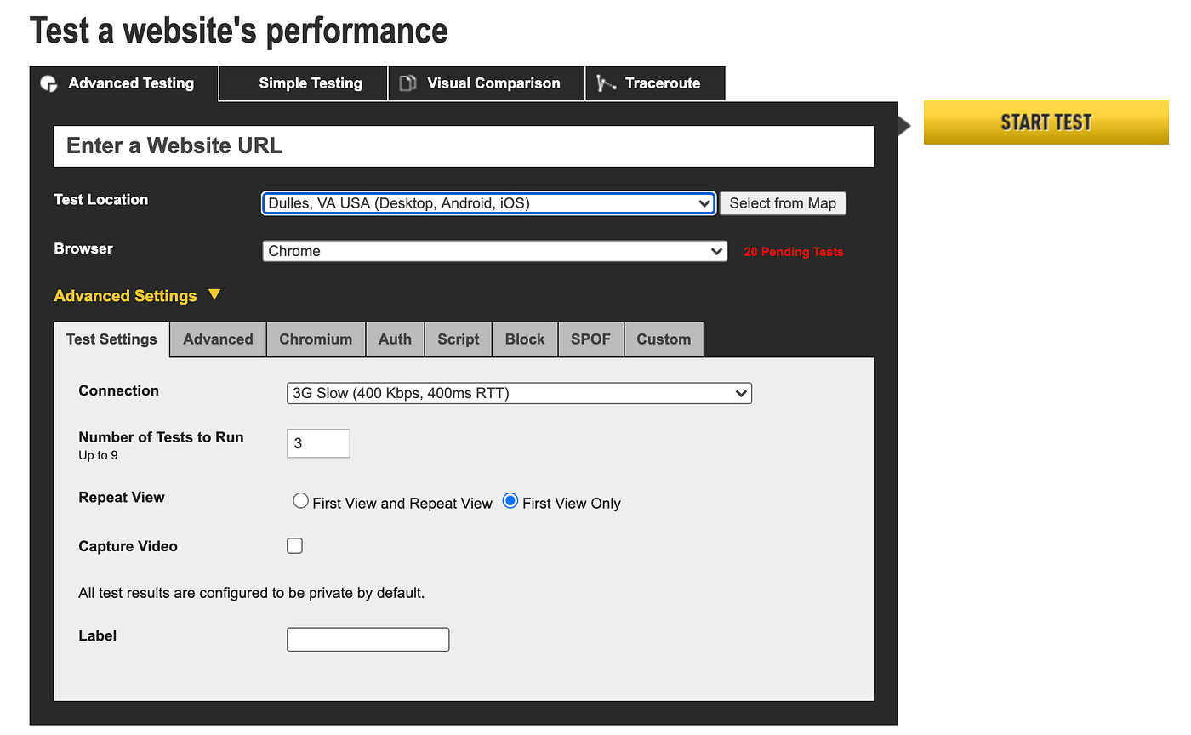Click the Traceroute route-path icon
Image resolution: width=1191 pixels, height=735 pixels.
[605, 83]
